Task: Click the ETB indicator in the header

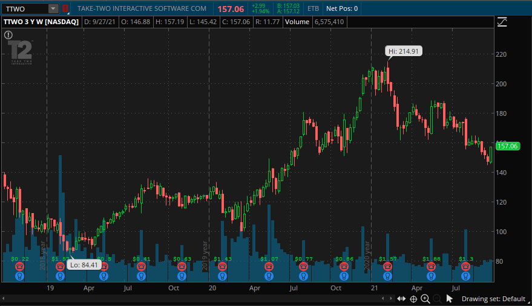Action: pyautogui.click(x=313, y=8)
